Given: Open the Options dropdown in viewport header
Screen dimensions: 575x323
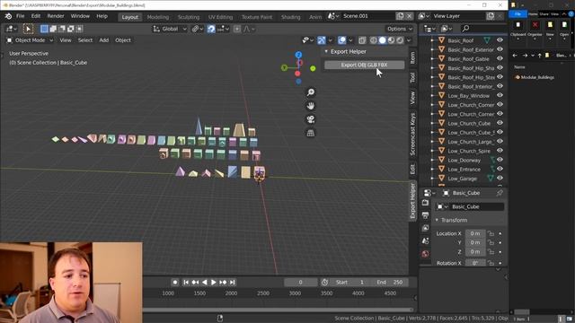Looking at the screenshot, I should click(399, 29).
